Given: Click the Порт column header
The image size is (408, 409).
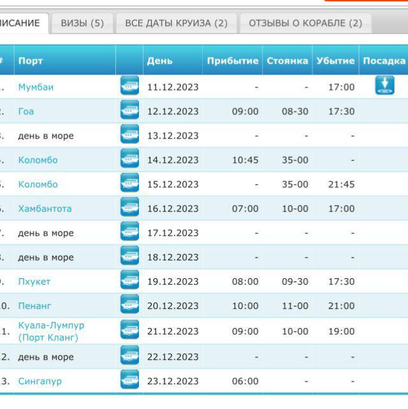Looking at the screenshot, I should pyautogui.click(x=31, y=61).
